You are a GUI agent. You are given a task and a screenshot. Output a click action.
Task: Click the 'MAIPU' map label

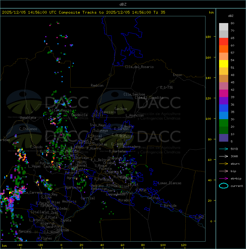[82, 162]
